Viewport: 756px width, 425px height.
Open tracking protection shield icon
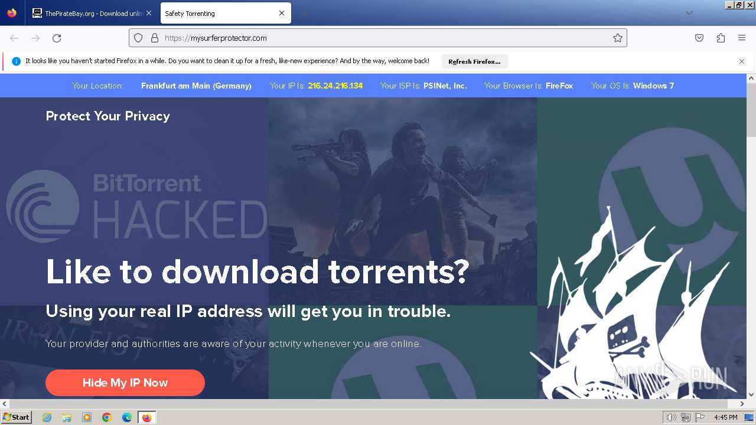pos(138,38)
